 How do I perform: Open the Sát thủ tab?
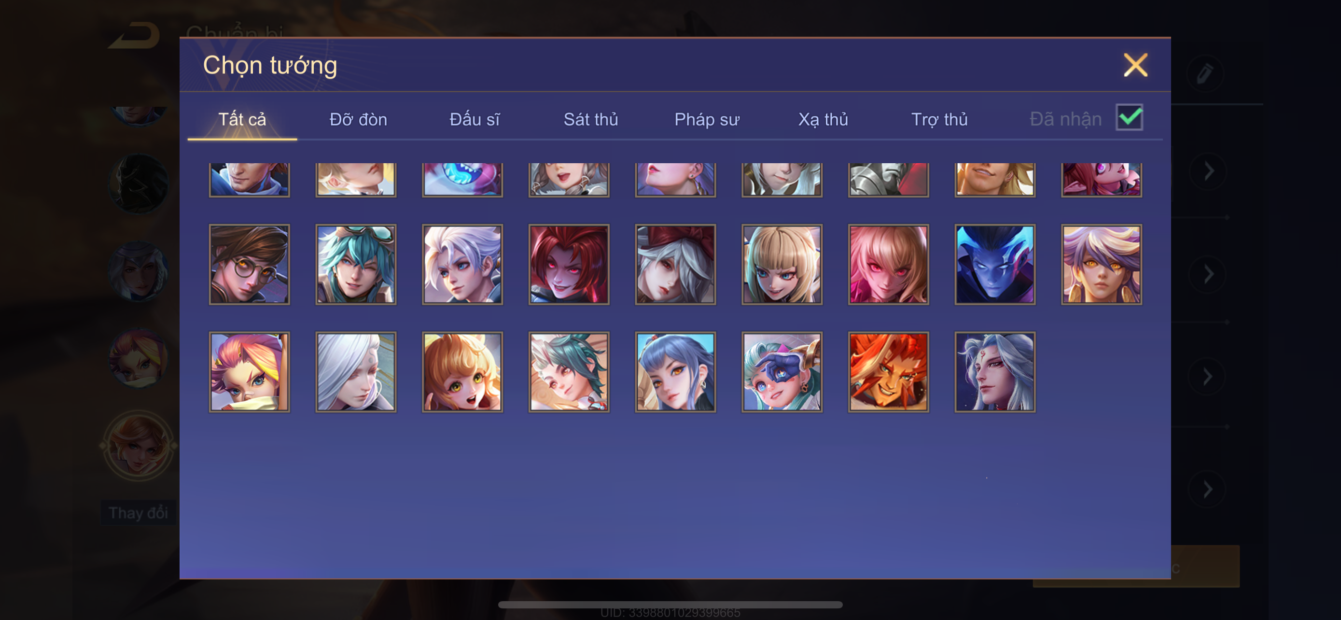click(x=591, y=119)
